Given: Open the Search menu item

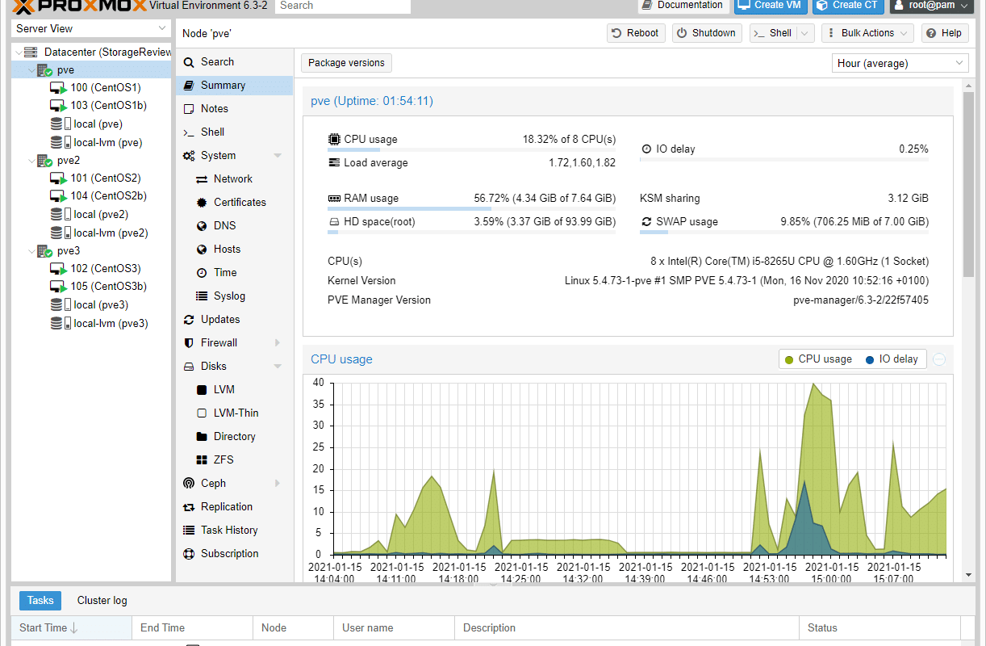Looking at the screenshot, I should (235, 62).
